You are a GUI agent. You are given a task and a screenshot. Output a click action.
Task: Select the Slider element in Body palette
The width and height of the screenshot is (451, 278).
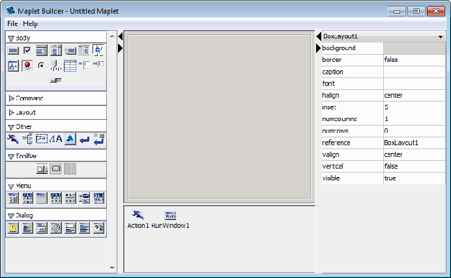[55, 65]
